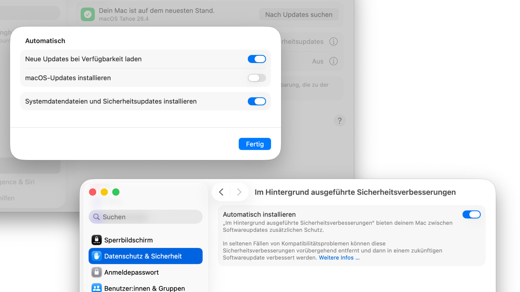The width and height of the screenshot is (520, 292).
Task: Click the green checkmark update status icon
Action: [88, 14]
